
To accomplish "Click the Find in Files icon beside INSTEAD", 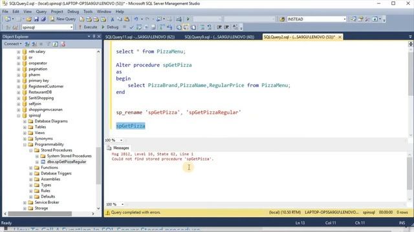I will point(282,19).
